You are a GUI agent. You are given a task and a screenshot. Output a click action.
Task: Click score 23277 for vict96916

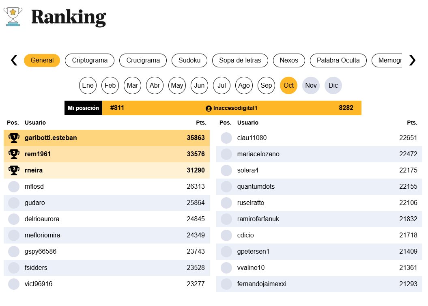click(196, 284)
